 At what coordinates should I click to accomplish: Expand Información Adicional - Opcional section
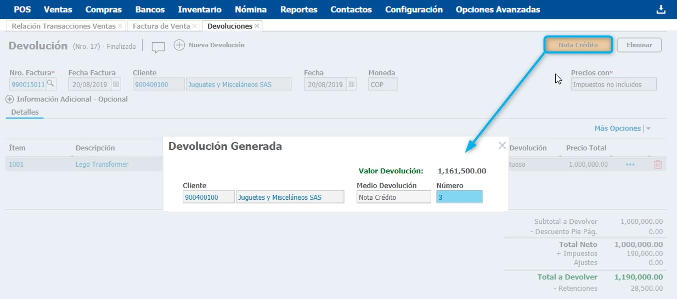(x=10, y=99)
